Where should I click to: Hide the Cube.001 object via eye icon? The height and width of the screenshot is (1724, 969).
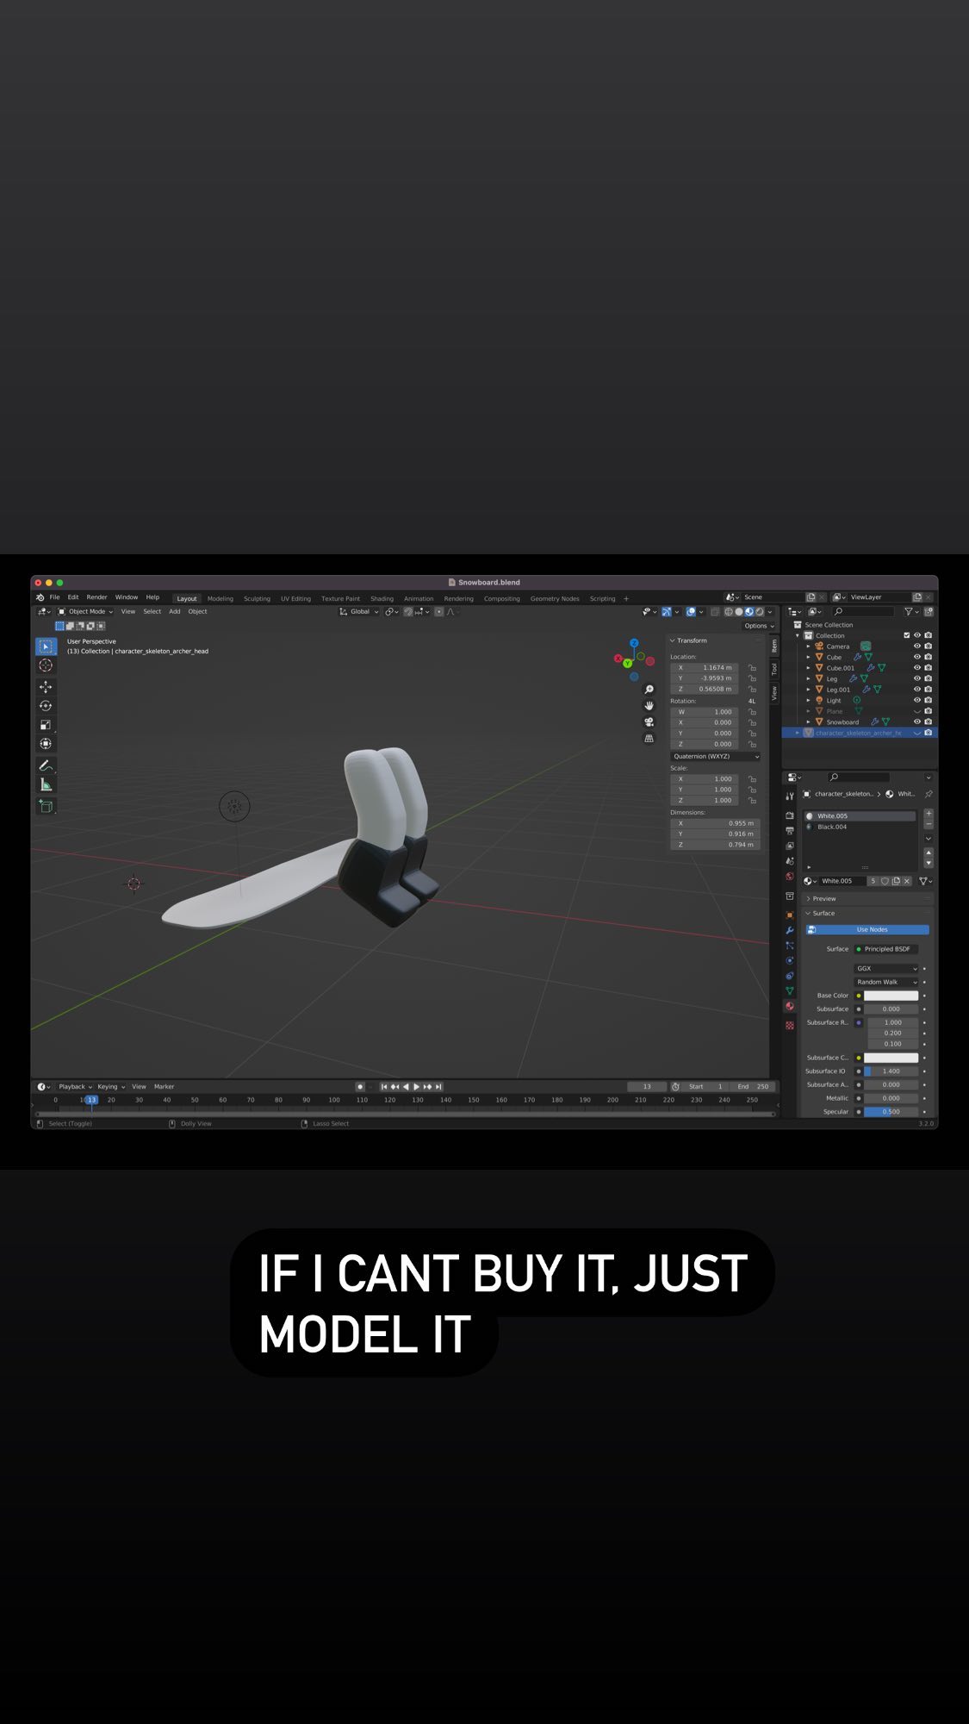pyautogui.click(x=917, y=668)
